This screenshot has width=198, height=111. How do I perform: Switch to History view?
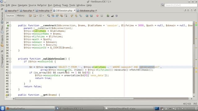click(x=21, y=16)
